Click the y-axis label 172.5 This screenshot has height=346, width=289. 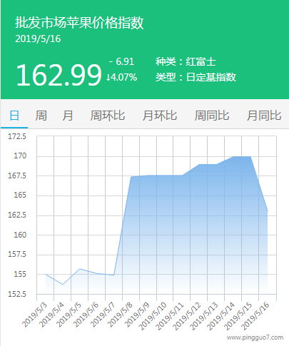(17, 136)
